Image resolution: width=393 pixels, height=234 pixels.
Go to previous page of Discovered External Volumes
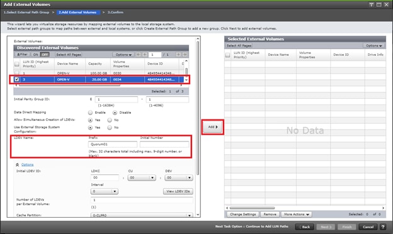pyautogui.click(x=145, y=55)
